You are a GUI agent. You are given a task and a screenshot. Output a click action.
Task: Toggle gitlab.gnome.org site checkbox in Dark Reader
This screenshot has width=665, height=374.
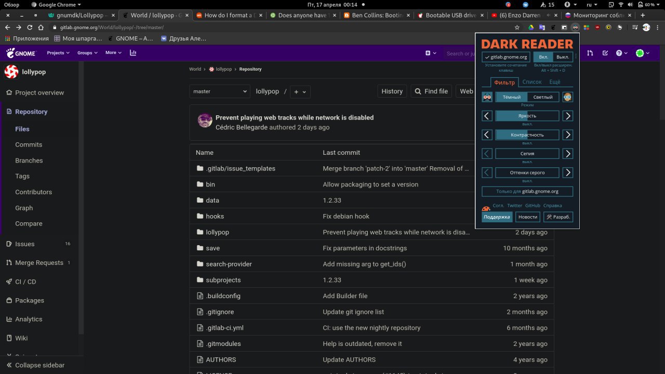506,57
